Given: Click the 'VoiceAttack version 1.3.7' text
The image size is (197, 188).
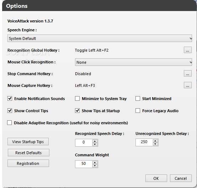Looking at the screenshot, I should [30, 21].
